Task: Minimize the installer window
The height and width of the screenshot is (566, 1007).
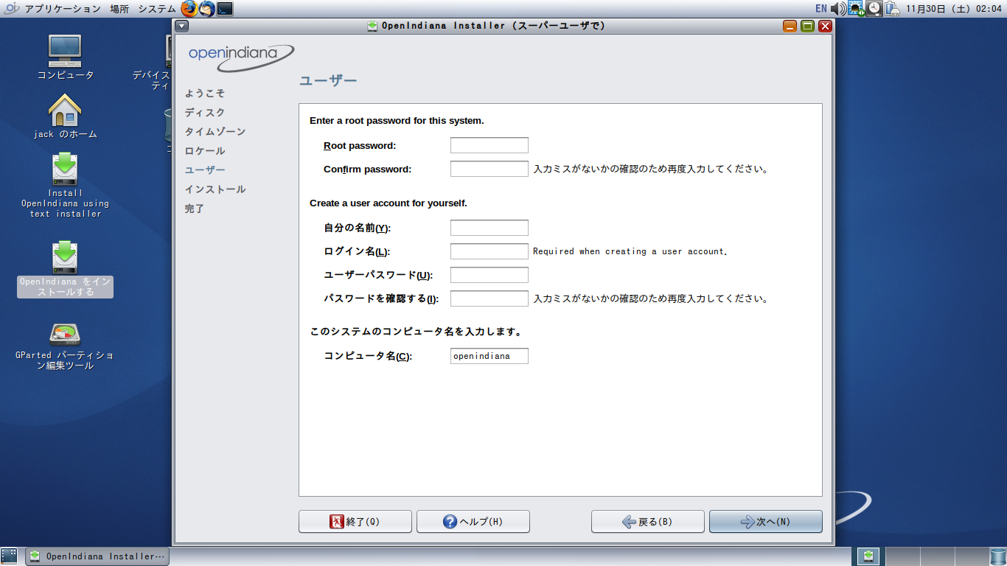Action: [x=790, y=26]
